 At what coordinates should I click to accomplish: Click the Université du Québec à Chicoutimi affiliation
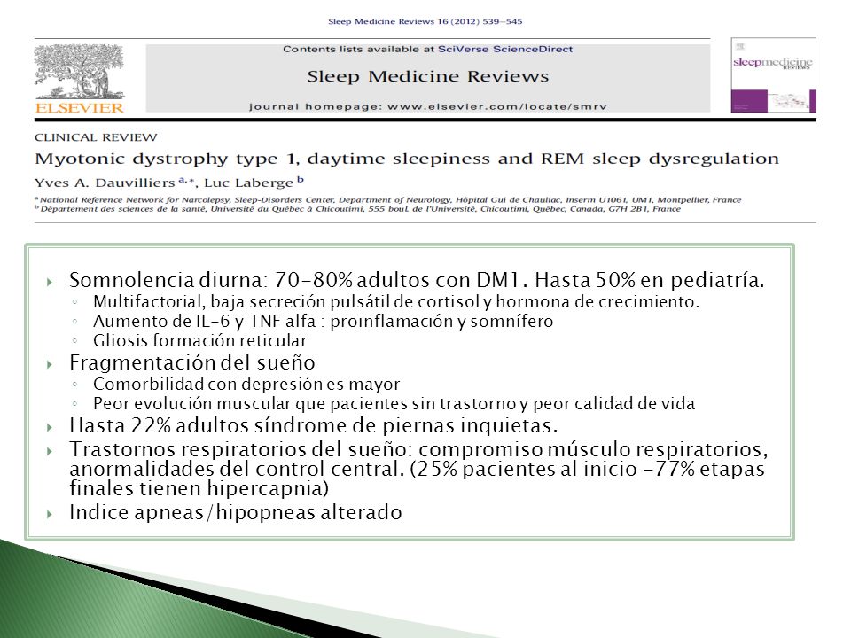point(357,209)
